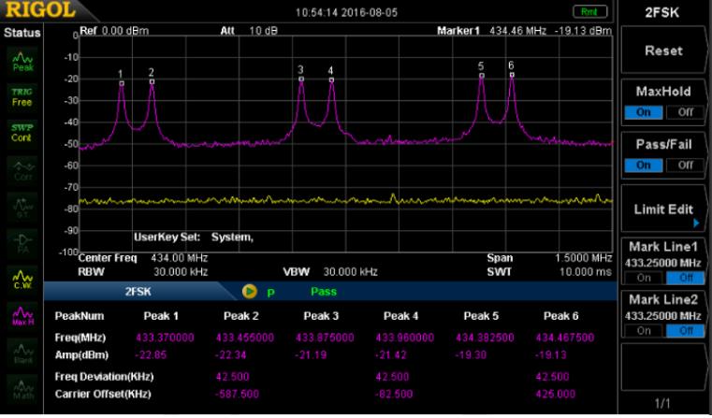712x418 pixels.
Task: Click the yellow play indicator beside 2FSK tab
Action: pyautogui.click(x=250, y=291)
